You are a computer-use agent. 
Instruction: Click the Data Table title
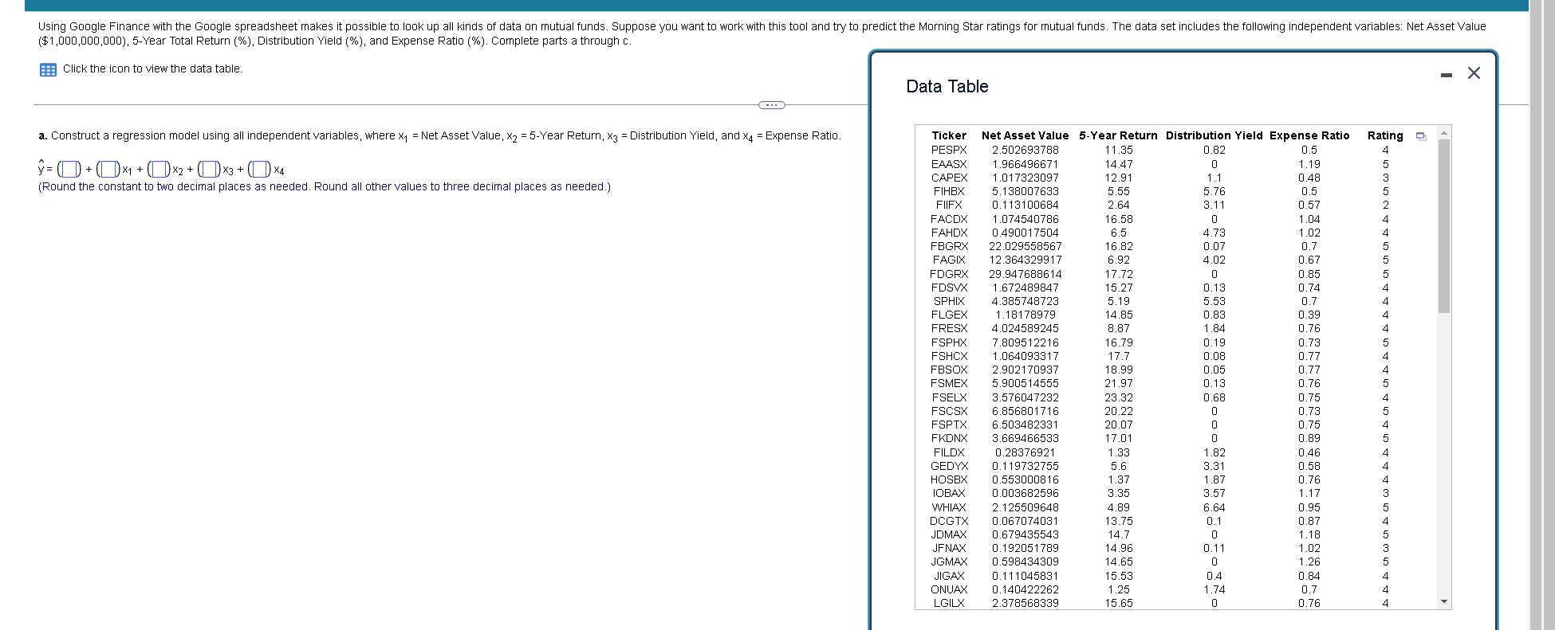(947, 87)
